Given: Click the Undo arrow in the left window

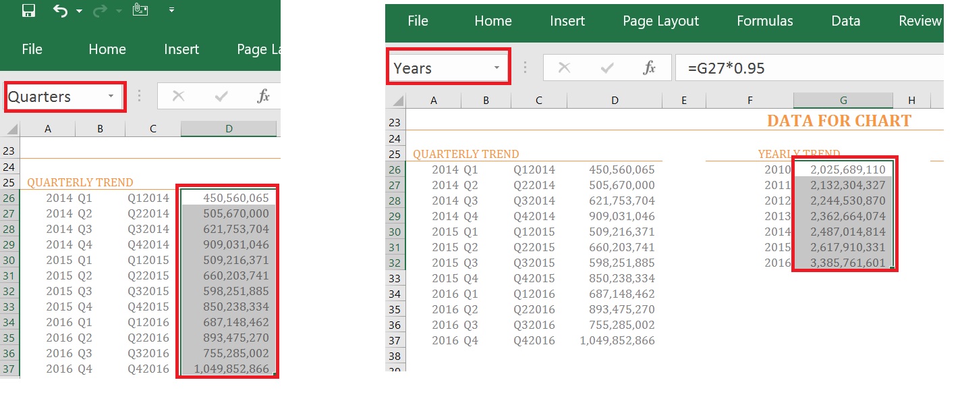Looking at the screenshot, I should (x=60, y=10).
